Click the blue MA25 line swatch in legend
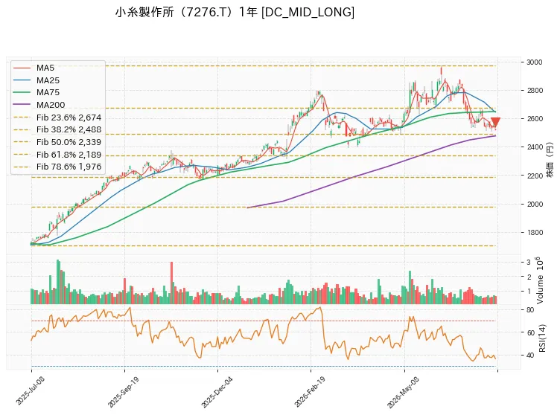560x415 pixels. [x=22, y=80]
